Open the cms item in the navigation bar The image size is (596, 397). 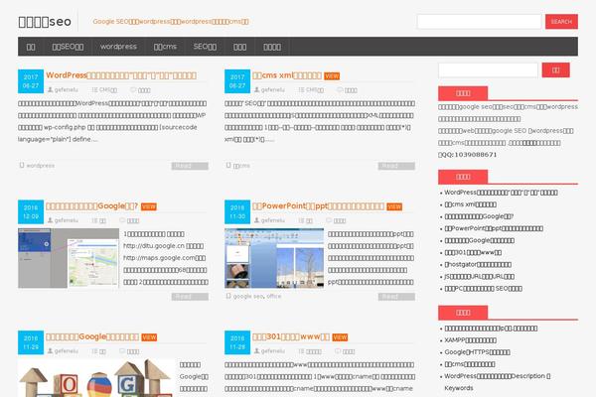[165, 47]
